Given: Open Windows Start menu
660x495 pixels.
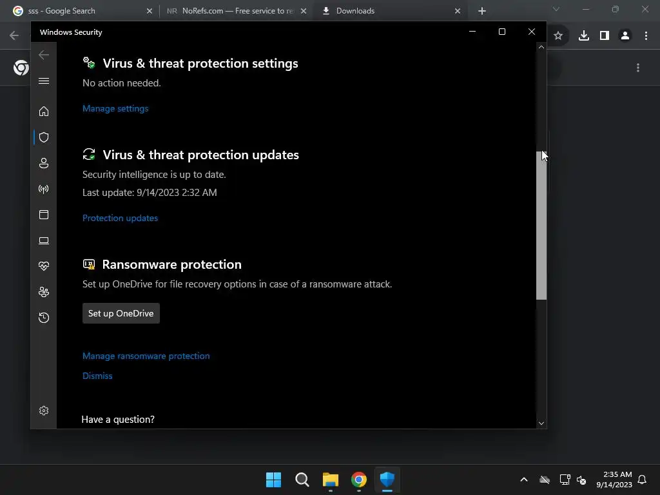Looking at the screenshot, I should 273,480.
